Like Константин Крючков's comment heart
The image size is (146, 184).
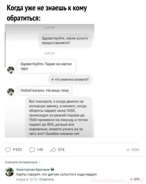coord(131,179)
